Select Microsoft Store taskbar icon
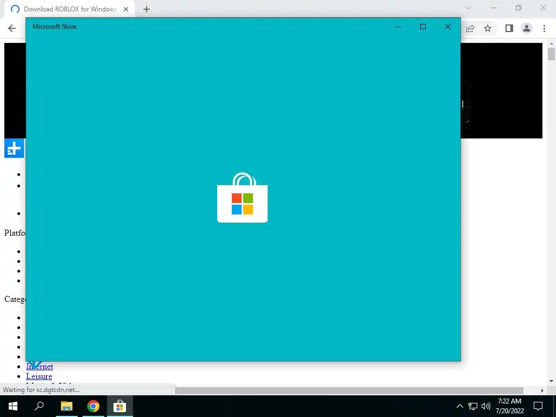Screen dimensions: 556x417 click(120, 406)
